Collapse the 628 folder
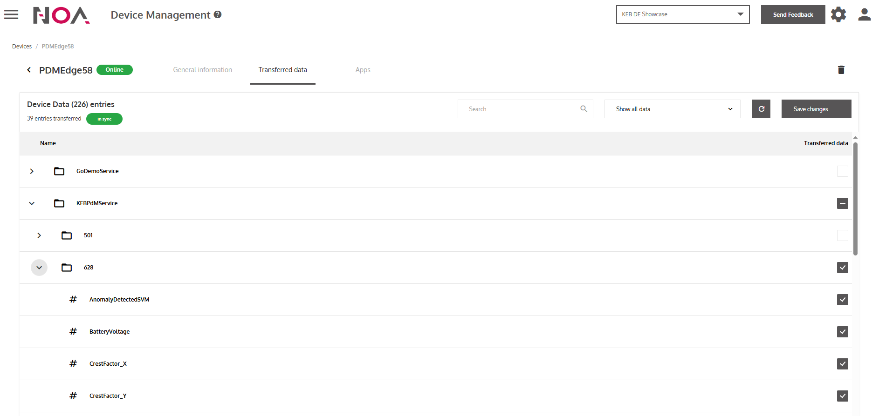The width and height of the screenshot is (879, 416). 39,268
